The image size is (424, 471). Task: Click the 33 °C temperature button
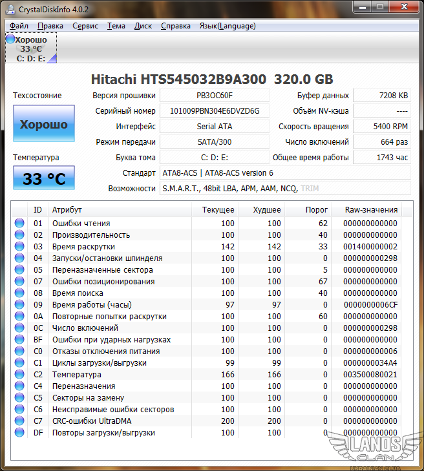point(44,178)
